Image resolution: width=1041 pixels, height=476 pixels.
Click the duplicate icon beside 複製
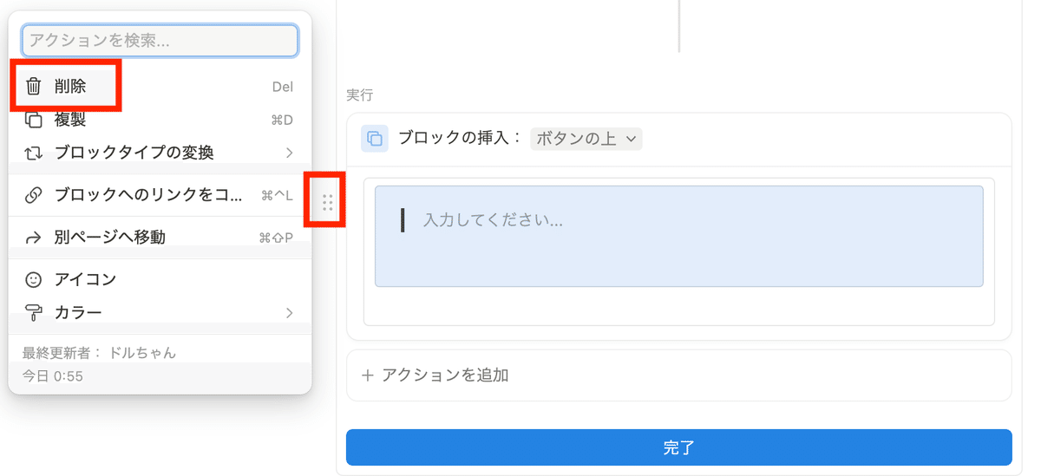coord(34,120)
